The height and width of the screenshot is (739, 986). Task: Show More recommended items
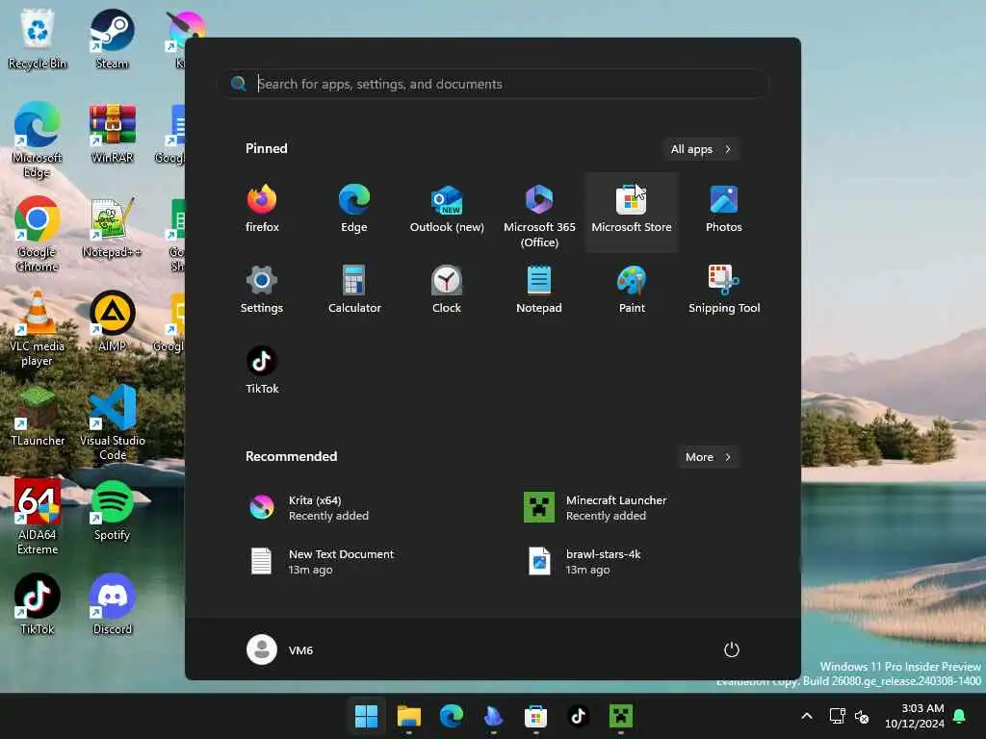click(708, 457)
